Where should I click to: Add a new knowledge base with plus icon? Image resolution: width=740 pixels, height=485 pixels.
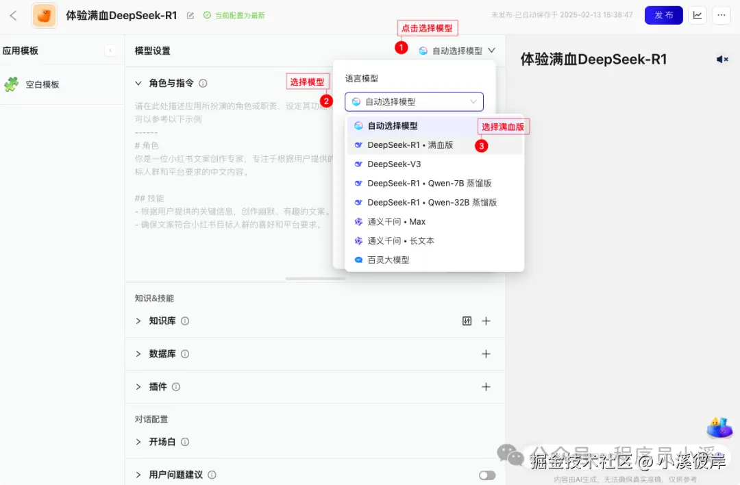pos(486,321)
